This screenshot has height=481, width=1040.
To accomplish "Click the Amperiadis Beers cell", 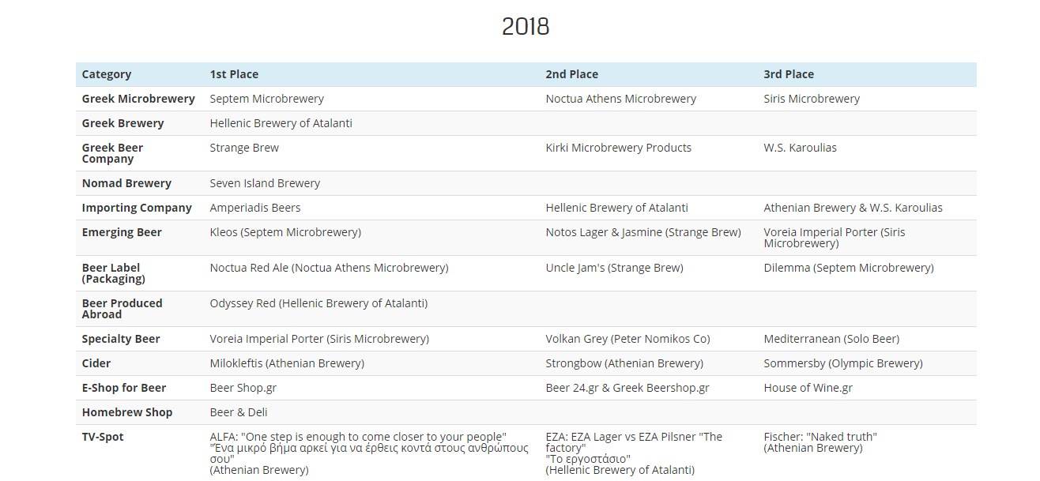I will 255,208.
